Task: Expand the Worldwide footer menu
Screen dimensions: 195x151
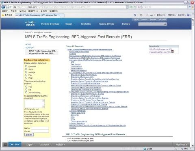Action: pyautogui.click(x=182, y=145)
